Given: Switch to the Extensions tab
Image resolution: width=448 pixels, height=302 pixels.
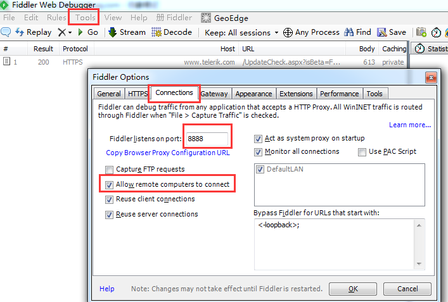Looking at the screenshot, I should (296, 94).
